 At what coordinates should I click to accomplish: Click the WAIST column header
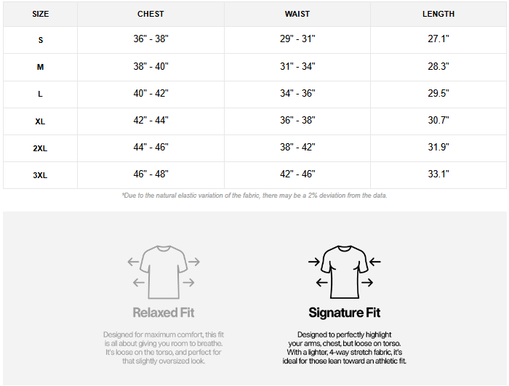click(297, 14)
